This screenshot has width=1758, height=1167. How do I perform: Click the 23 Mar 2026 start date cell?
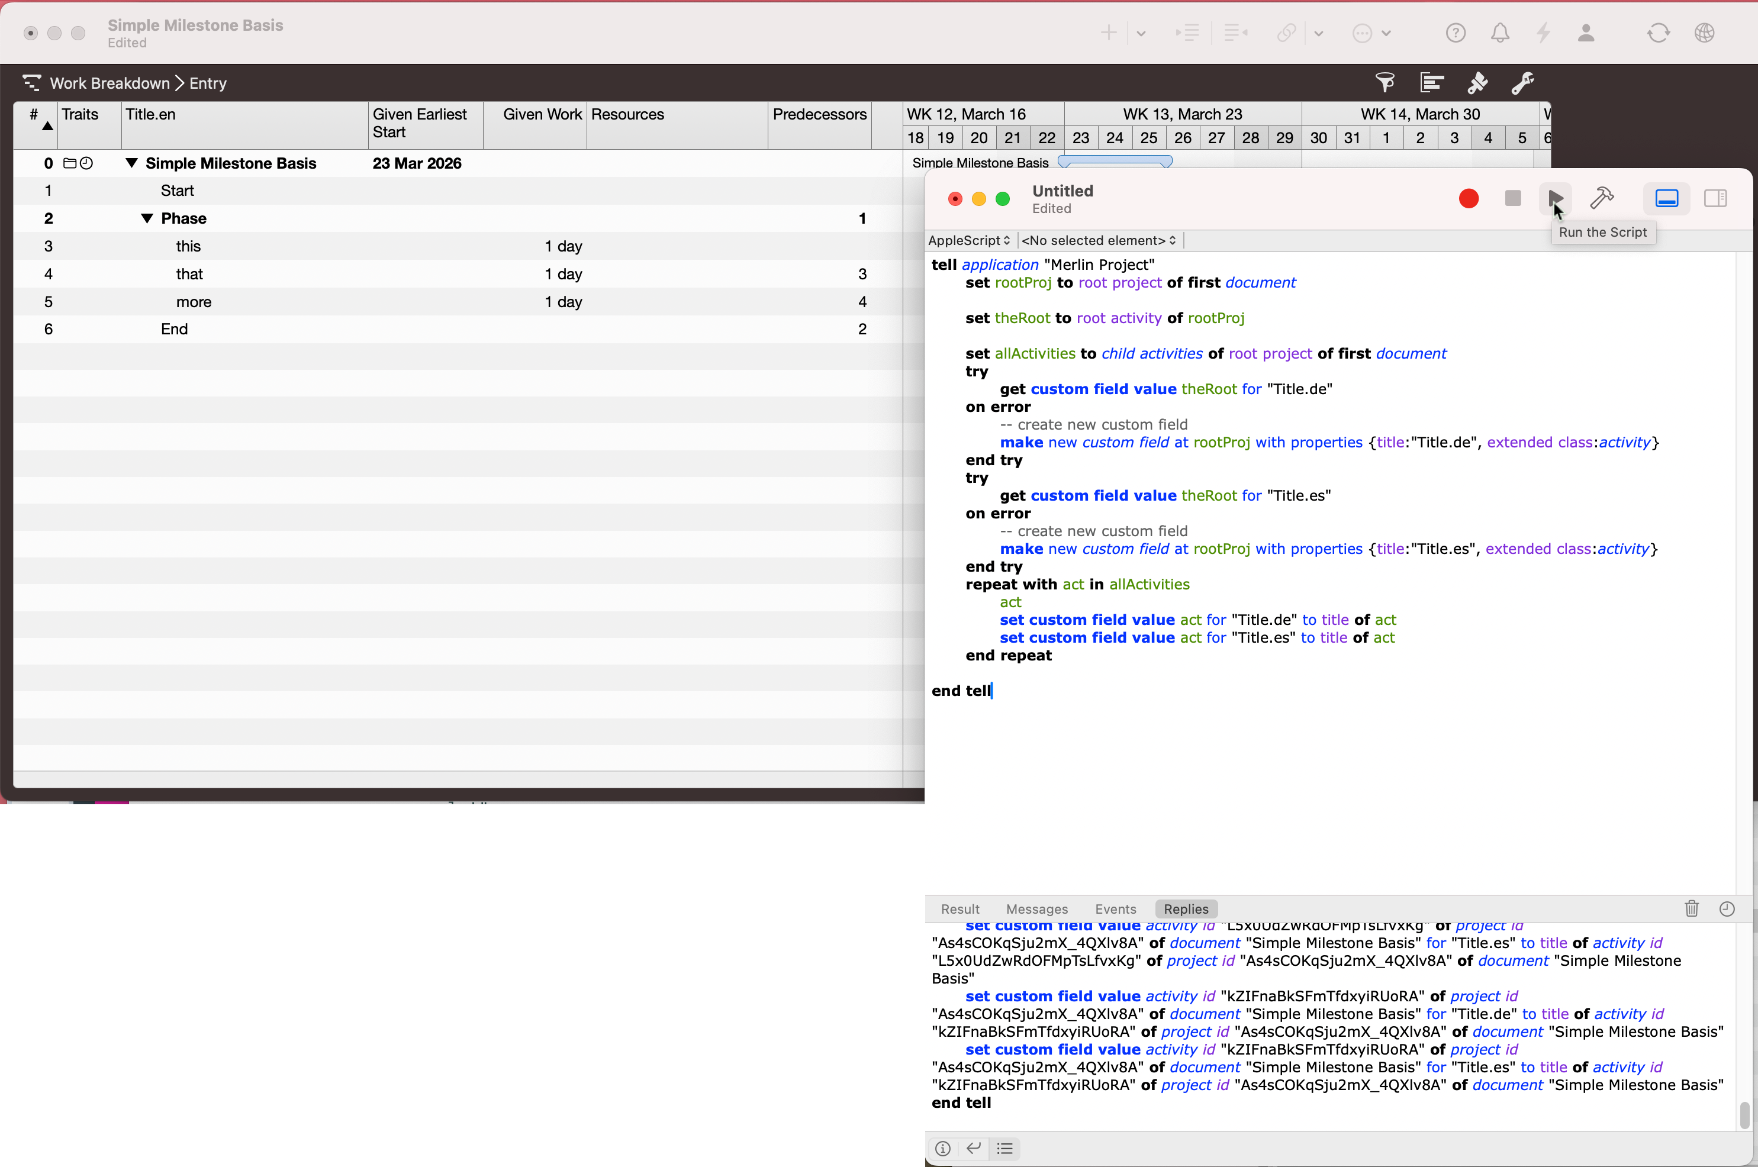pos(417,163)
